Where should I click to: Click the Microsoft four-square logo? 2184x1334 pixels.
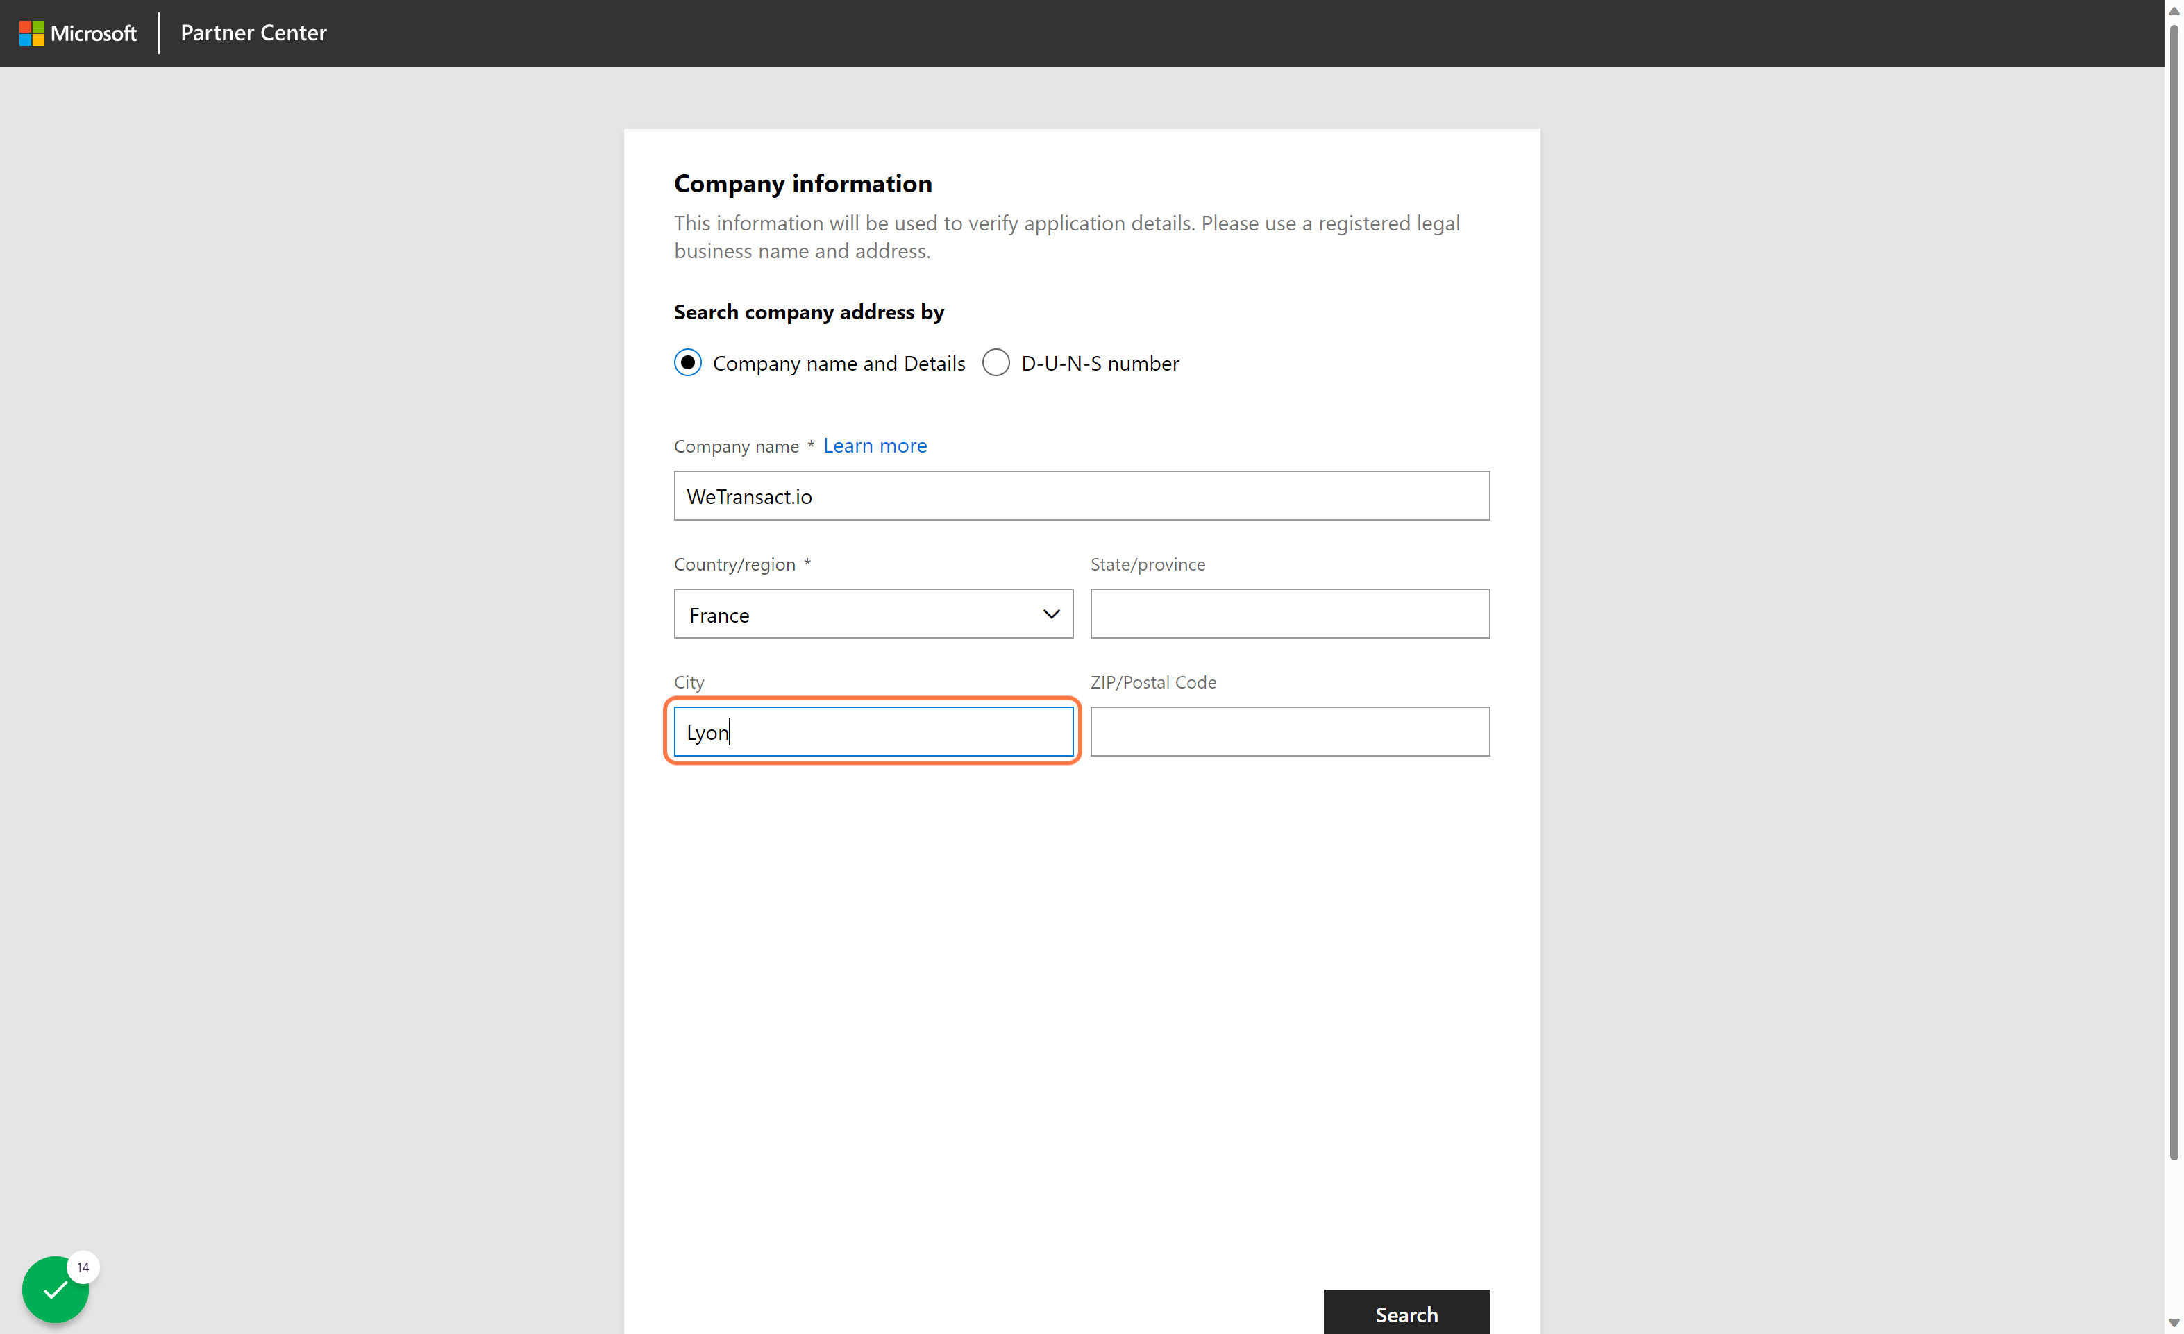click(x=32, y=33)
